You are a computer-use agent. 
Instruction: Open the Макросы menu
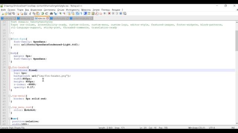coord(86,10)
